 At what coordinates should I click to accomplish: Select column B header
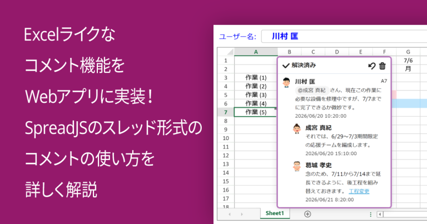[x=289, y=52]
